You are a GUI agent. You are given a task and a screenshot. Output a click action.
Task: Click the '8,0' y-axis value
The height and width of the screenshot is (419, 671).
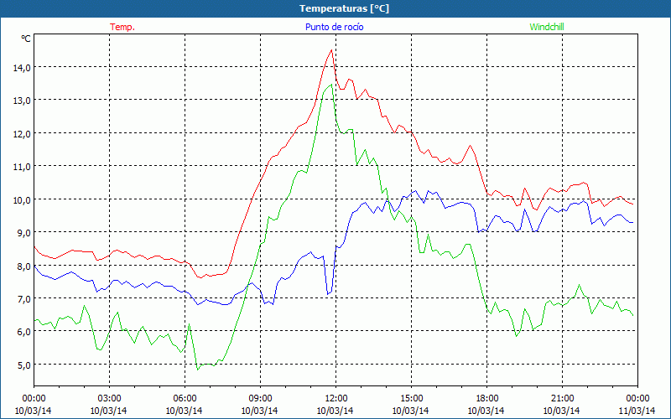click(x=23, y=266)
